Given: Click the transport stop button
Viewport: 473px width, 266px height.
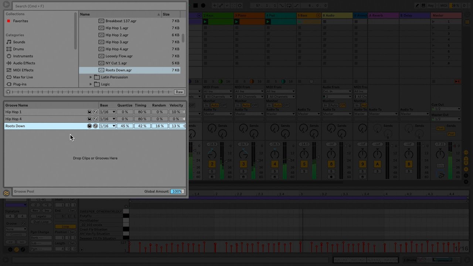Looking at the screenshot, I should pyautogui.click(x=195, y=6).
